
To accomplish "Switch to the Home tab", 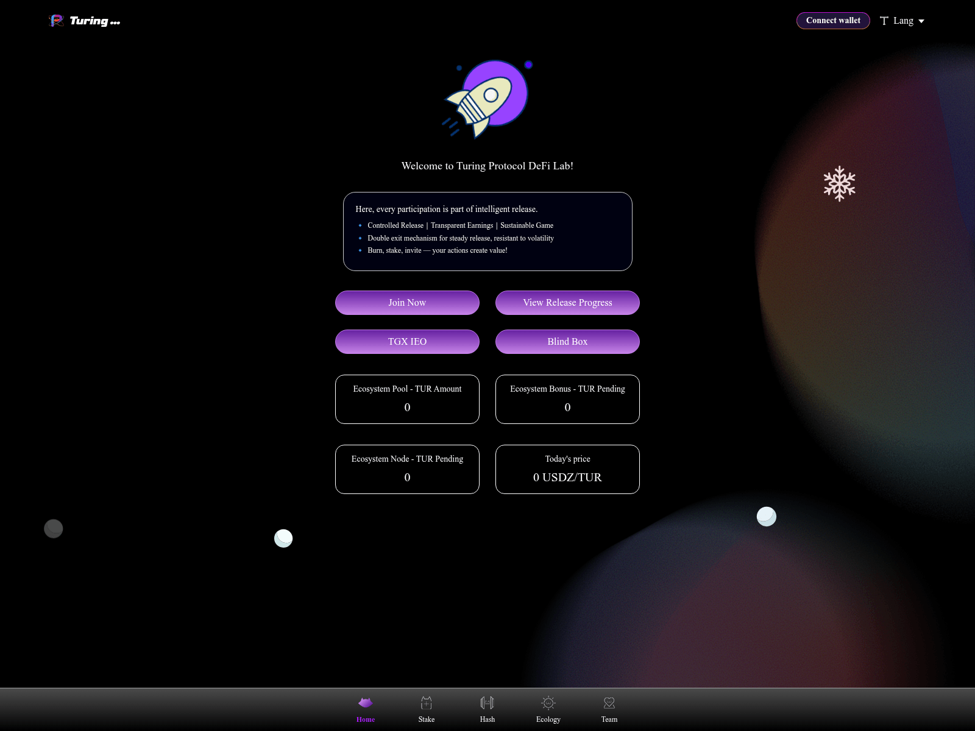I will coord(365,708).
